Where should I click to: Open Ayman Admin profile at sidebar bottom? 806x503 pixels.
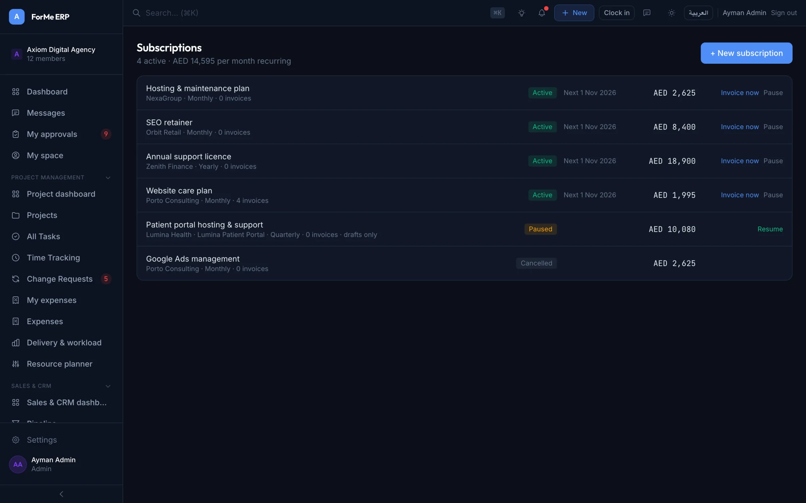pos(61,464)
